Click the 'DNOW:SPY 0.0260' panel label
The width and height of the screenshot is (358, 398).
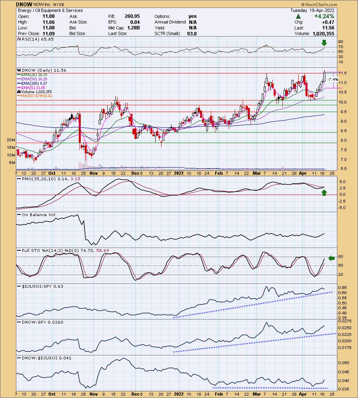click(x=43, y=322)
